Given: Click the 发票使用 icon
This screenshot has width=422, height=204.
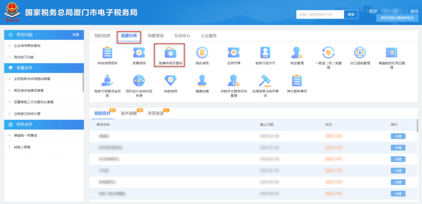Looking at the screenshot, I should point(139,53).
